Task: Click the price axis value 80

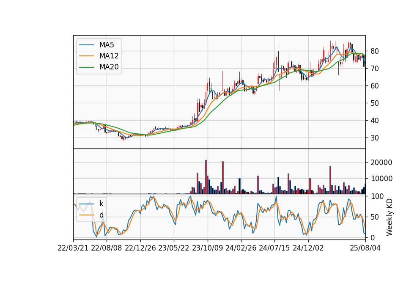Action: [375, 51]
